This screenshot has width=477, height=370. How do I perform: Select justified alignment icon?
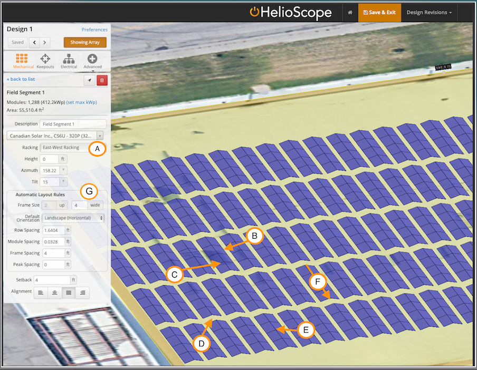pos(69,293)
